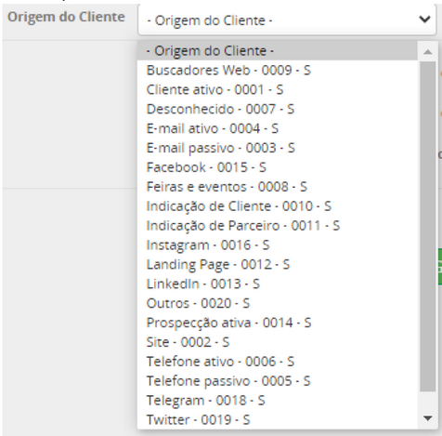This screenshot has height=436, width=442.
Task: Open the Origem do Cliente combo box
Action: click(287, 20)
